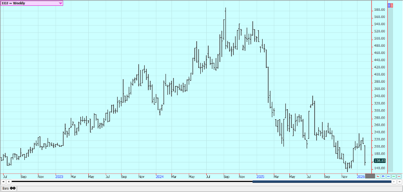403x192 pixels.
Task: Click the 580.00 price axis label
Action: pos(380,10)
